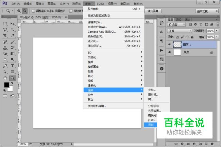Select the Blur tool
This screenshot has width=221, height=147.
coord(5,60)
